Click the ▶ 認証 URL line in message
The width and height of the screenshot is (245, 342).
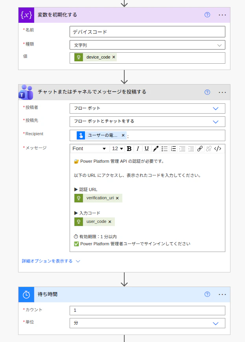[x=86, y=189]
